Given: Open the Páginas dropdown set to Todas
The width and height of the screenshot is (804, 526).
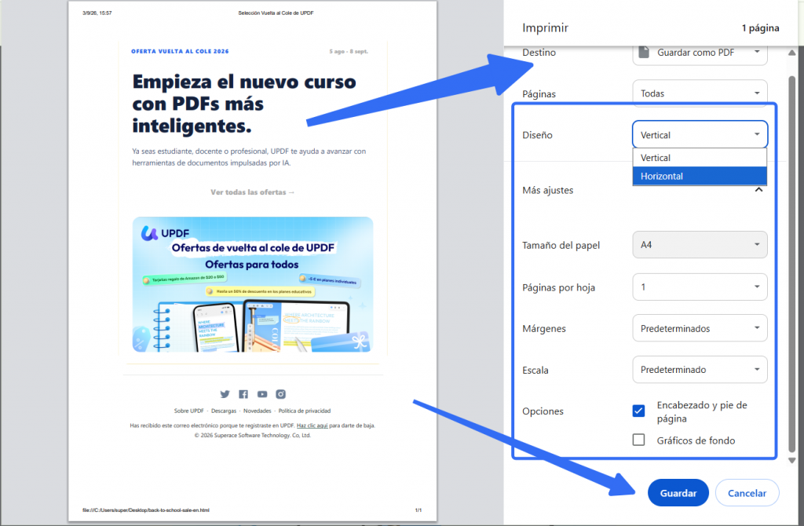Looking at the screenshot, I should [700, 93].
